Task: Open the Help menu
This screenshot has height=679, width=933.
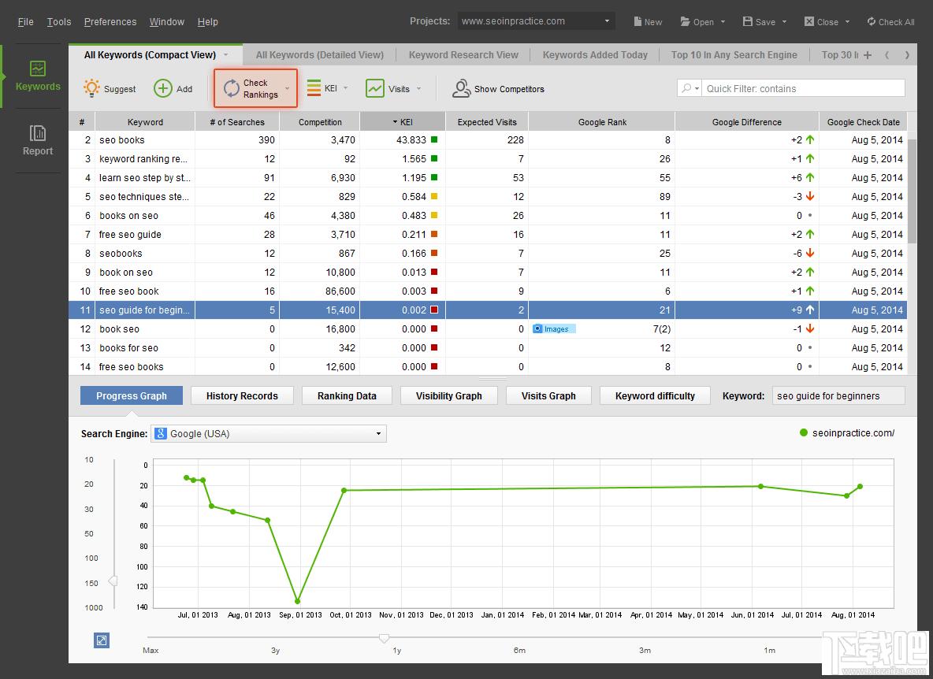Action: tap(208, 22)
